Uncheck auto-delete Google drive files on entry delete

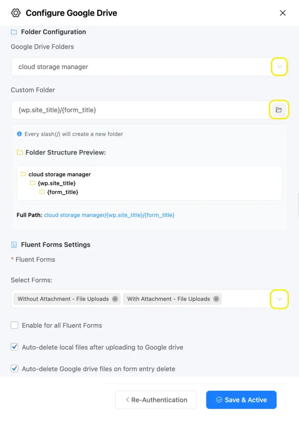pyautogui.click(x=14, y=368)
